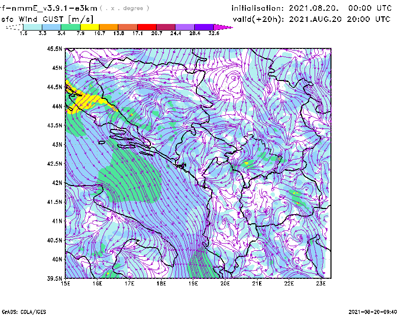This screenshot has height=315, width=408.
Task: Pick the crimson 20.7–24.4 legend swatch
Action: [x=166, y=27]
